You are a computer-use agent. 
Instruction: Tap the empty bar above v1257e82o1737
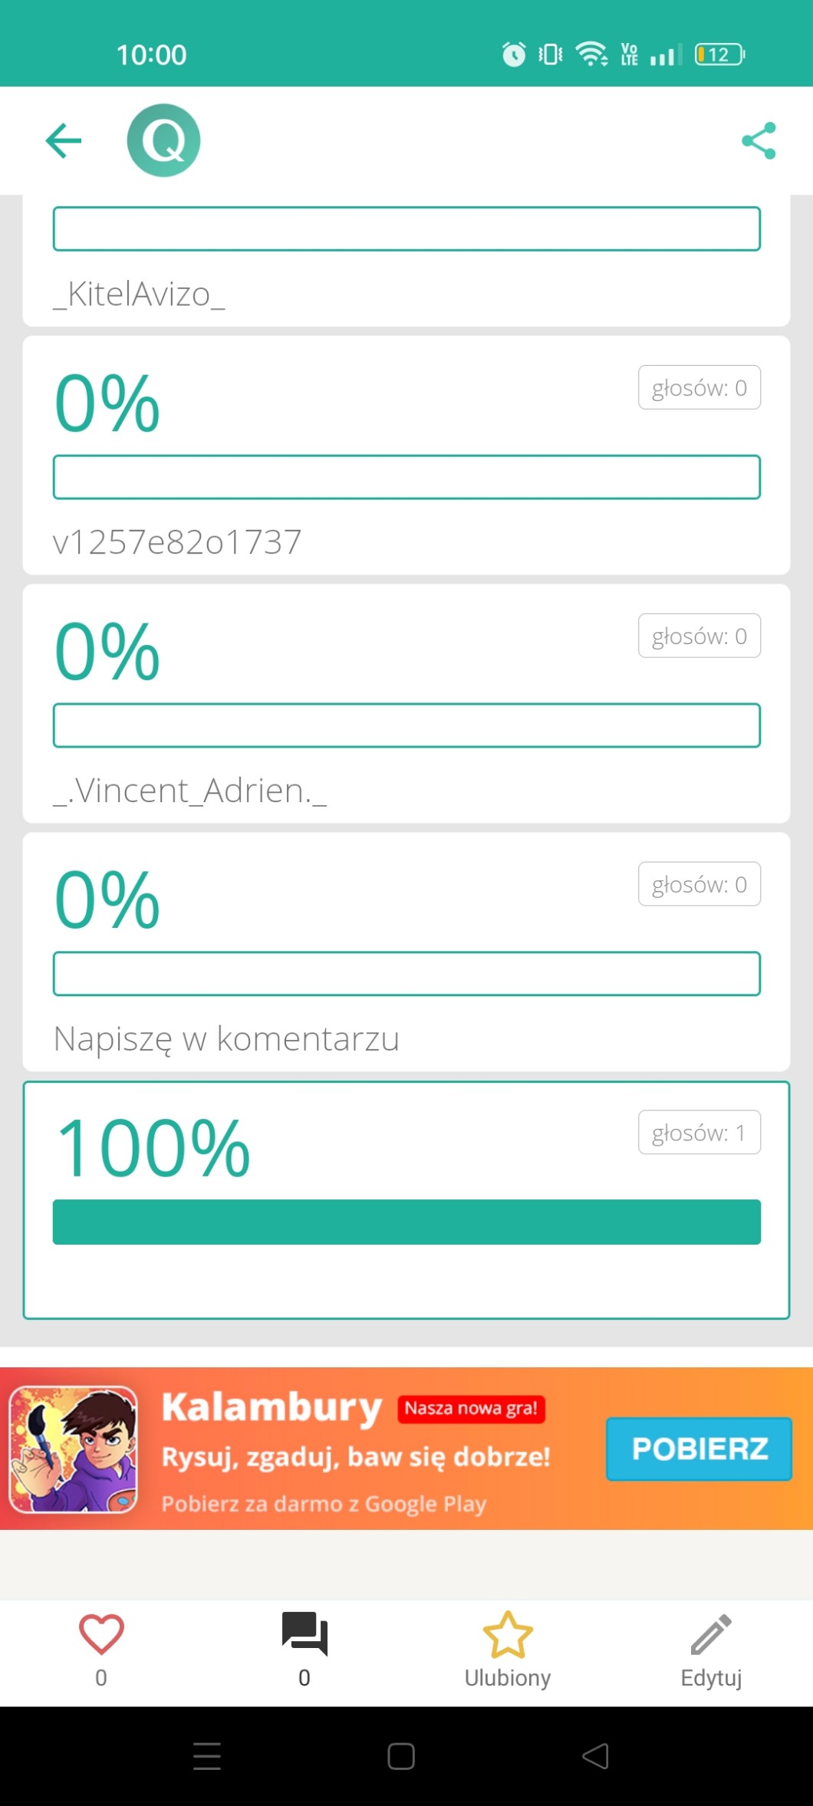click(x=406, y=477)
